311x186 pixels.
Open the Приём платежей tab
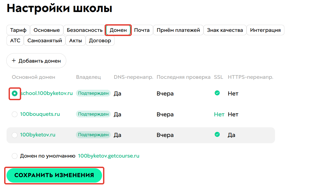(x=178, y=30)
